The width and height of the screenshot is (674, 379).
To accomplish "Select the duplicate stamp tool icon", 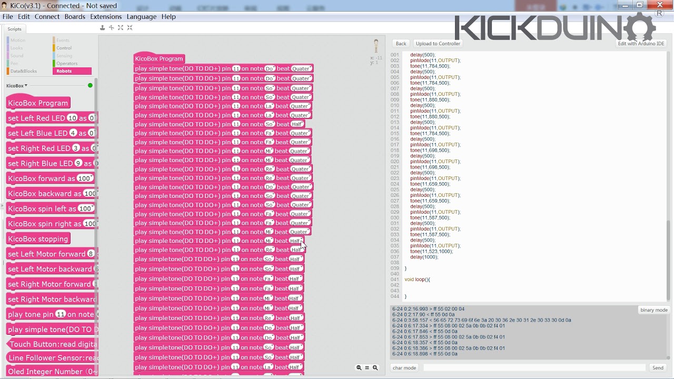I will tap(102, 27).
